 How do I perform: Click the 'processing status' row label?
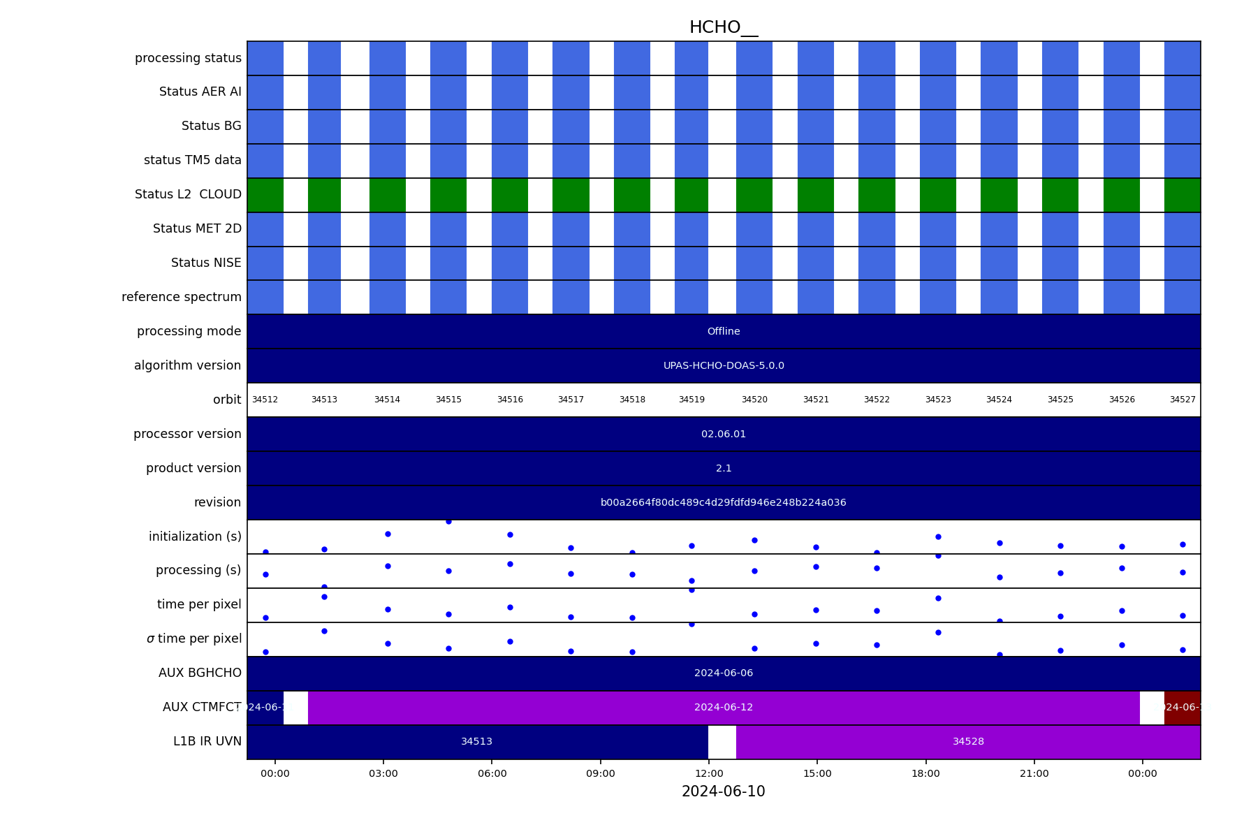click(188, 58)
